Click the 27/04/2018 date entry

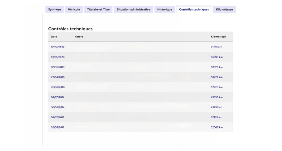tap(58, 77)
